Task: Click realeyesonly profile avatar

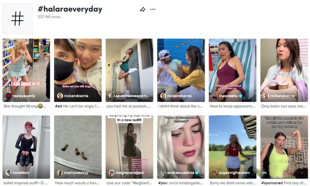Action: [8, 96]
